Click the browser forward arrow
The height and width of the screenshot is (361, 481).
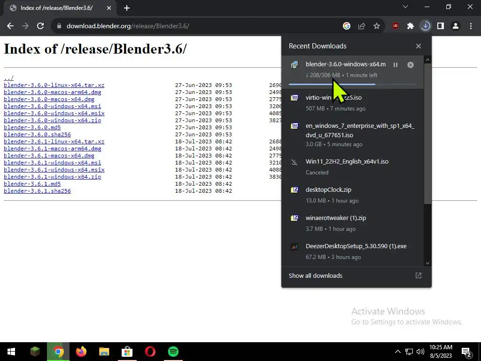[x=25, y=26]
